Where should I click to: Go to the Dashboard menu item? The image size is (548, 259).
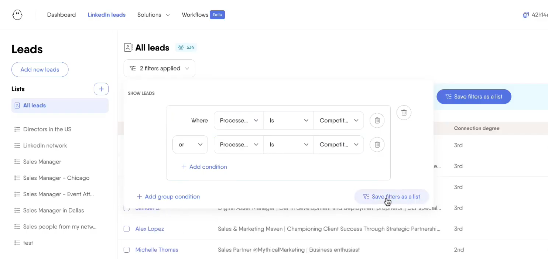(61, 15)
